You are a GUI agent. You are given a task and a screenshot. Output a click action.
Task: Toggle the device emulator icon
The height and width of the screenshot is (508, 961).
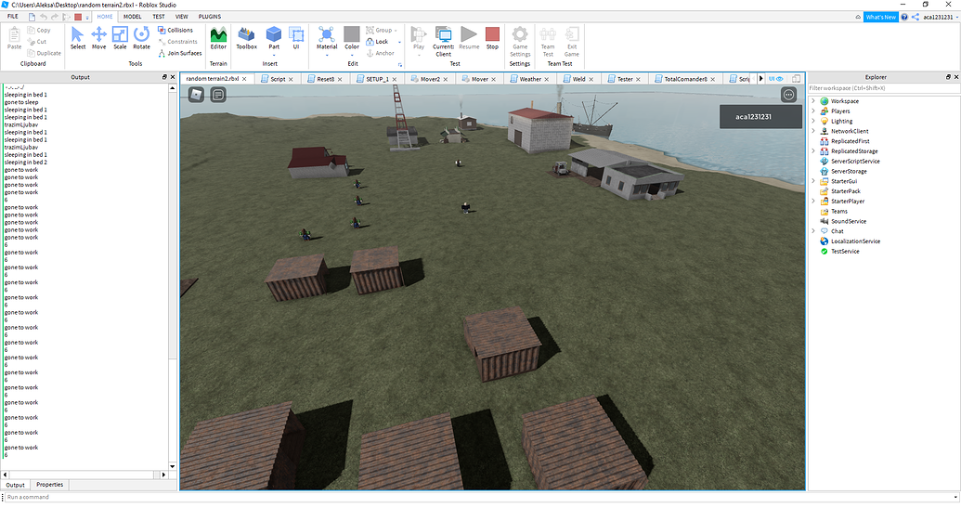[796, 78]
